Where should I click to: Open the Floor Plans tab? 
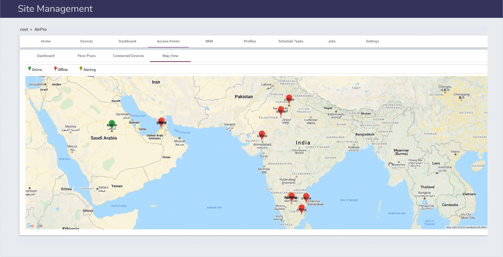coord(86,56)
